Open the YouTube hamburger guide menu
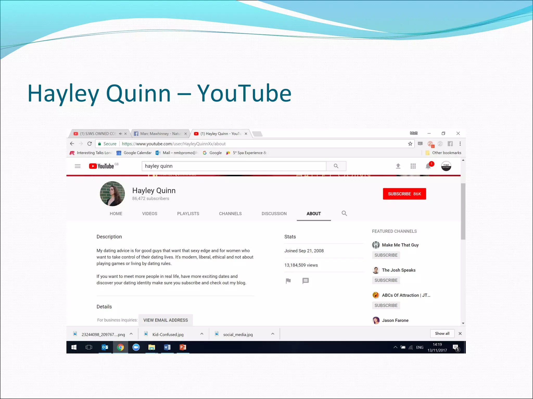Image resolution: width=533 pixels, height=399 pixels. click(78, 166)
